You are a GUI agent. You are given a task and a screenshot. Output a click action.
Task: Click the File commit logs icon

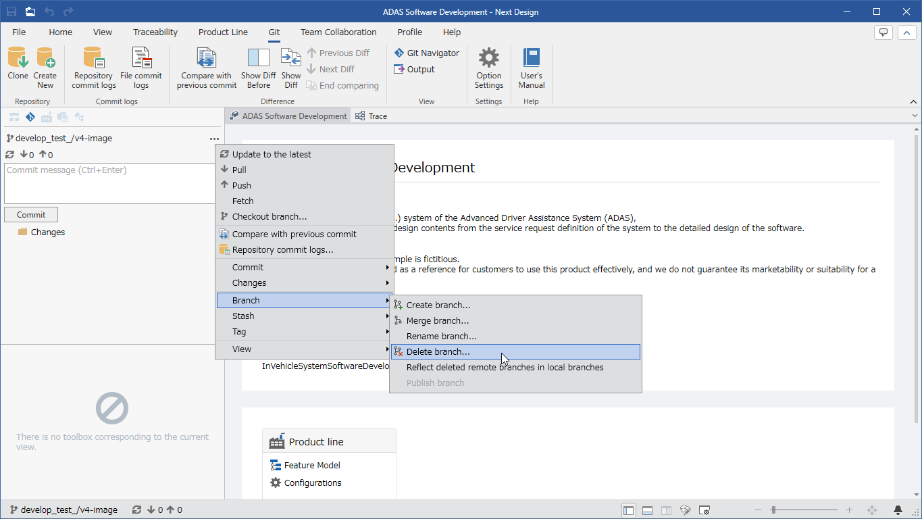point(141,68)
